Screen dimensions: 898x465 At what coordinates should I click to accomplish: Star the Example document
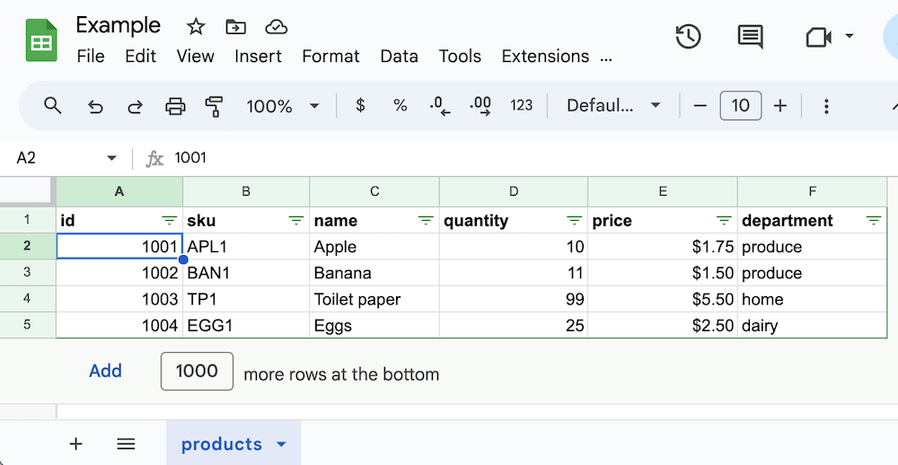click(x=195, y=26)
